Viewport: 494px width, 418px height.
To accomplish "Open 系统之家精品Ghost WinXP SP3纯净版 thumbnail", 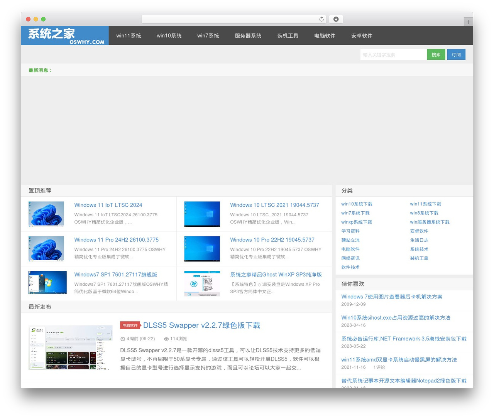I will tap(202, 283).
